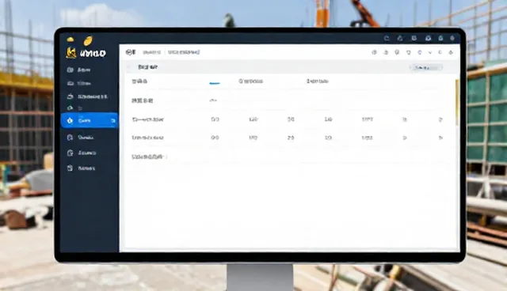
Task: Collapse the small arrow beside the section header
Action: (x=129, y=67)
